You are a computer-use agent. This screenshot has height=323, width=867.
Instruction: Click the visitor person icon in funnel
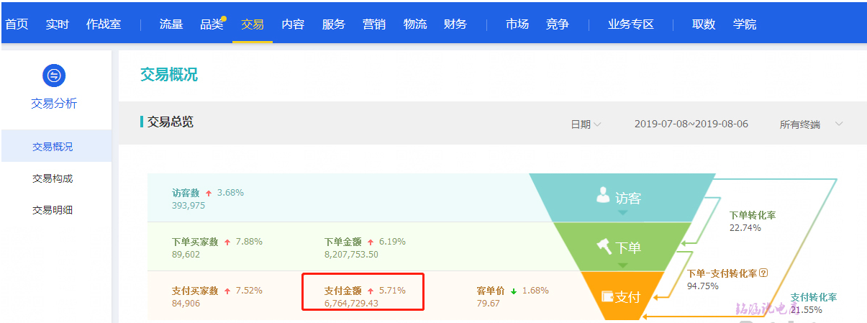[604, 195]
